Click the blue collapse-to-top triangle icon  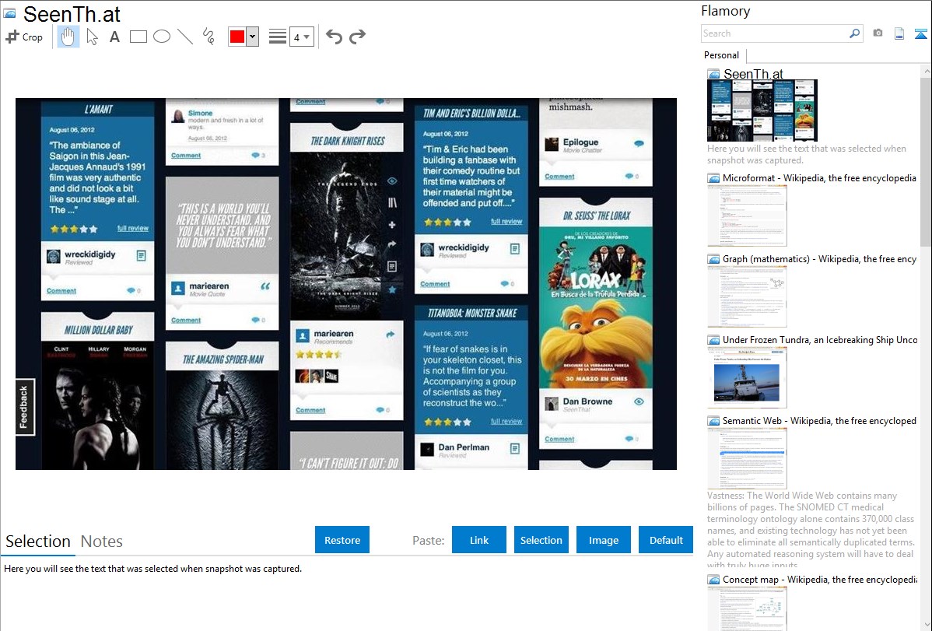tap(920, 33)
